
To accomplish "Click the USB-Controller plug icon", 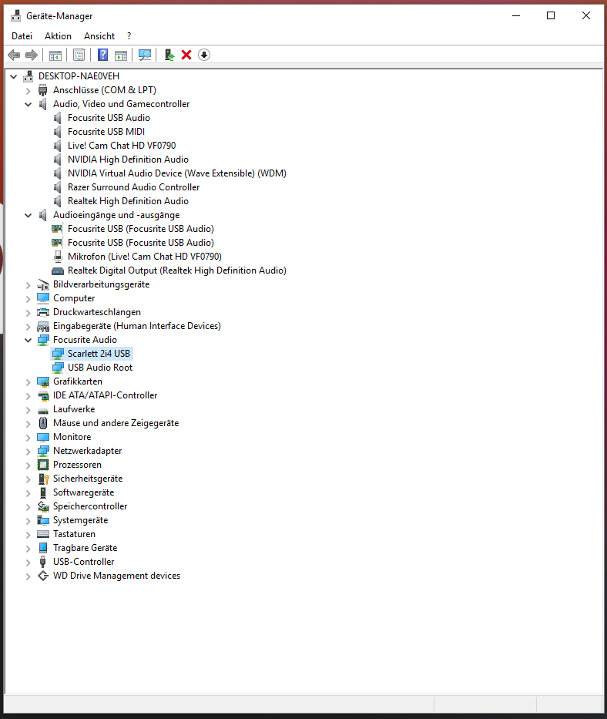I will click(x=43, y=562).
